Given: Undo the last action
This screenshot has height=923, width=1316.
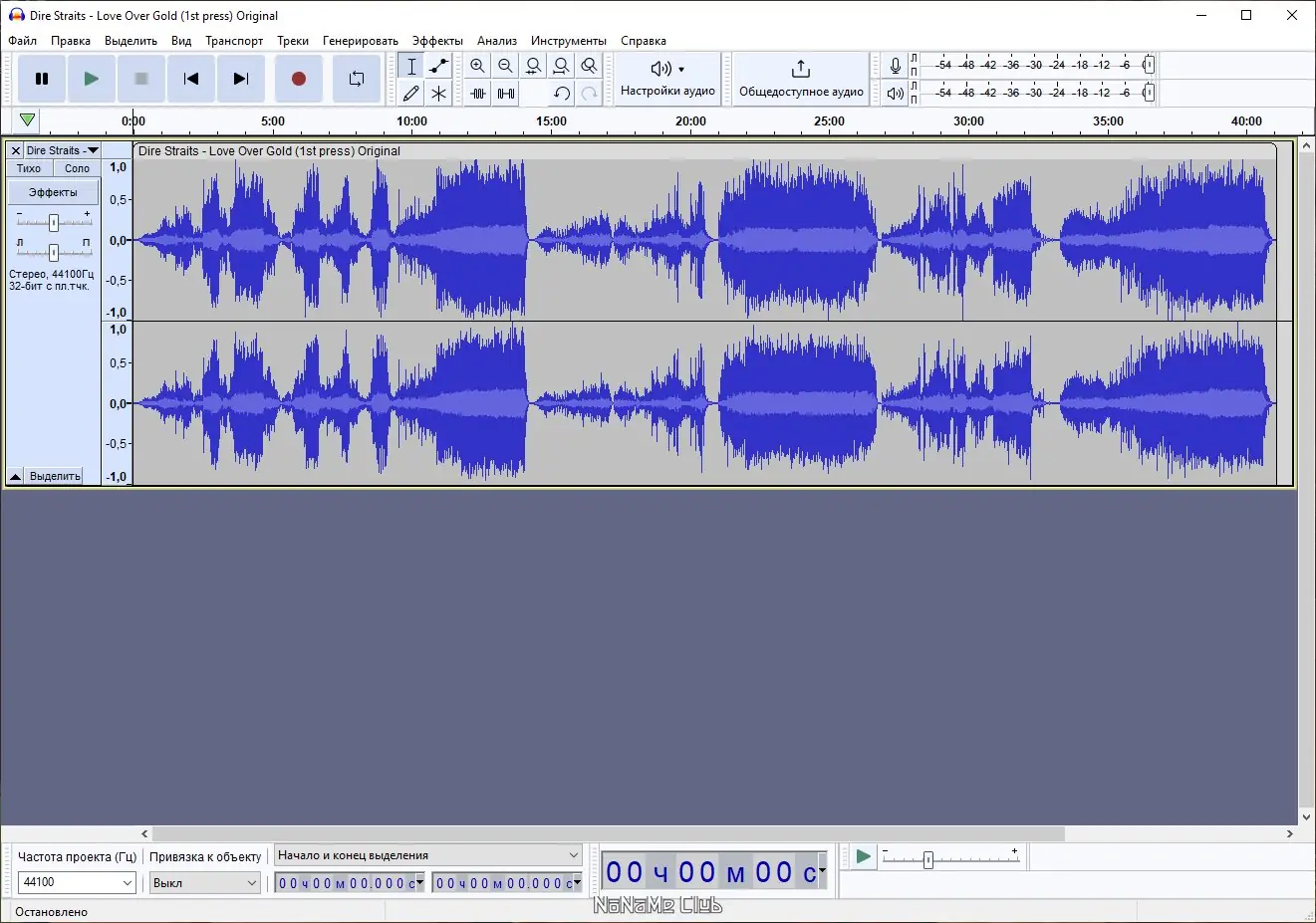Looking at the screenshot, I should tap(562, 93).
